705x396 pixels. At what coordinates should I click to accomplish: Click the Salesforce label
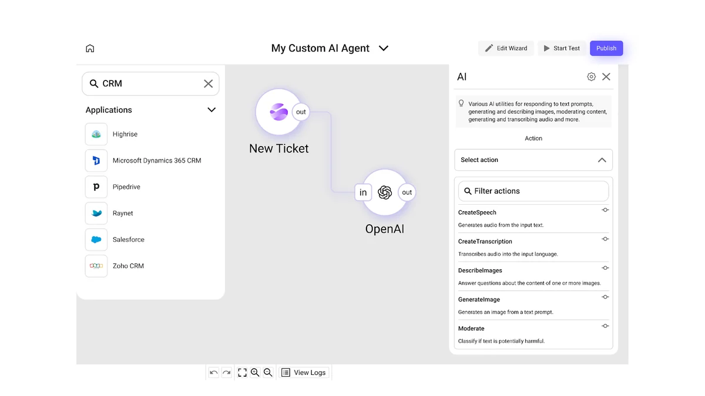pos(129,240)
